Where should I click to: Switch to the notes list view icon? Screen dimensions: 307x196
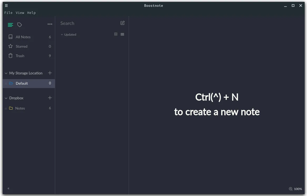click(x=11, y=25)
